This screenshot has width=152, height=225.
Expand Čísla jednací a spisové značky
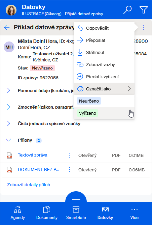tap(9, 123)
